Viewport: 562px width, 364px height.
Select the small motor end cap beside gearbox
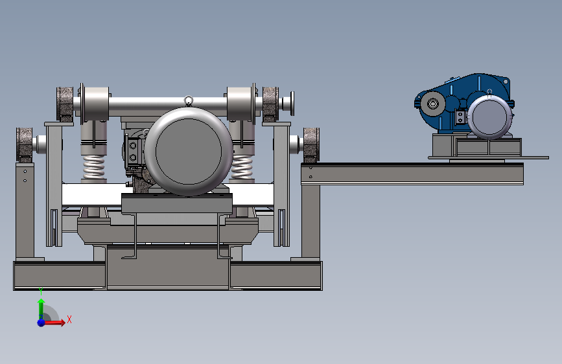point(489,117)
